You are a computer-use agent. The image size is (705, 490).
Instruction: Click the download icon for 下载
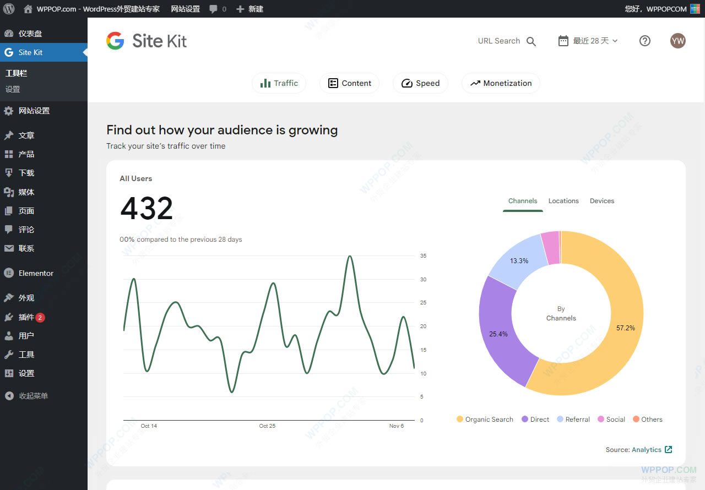click(9, 173)
